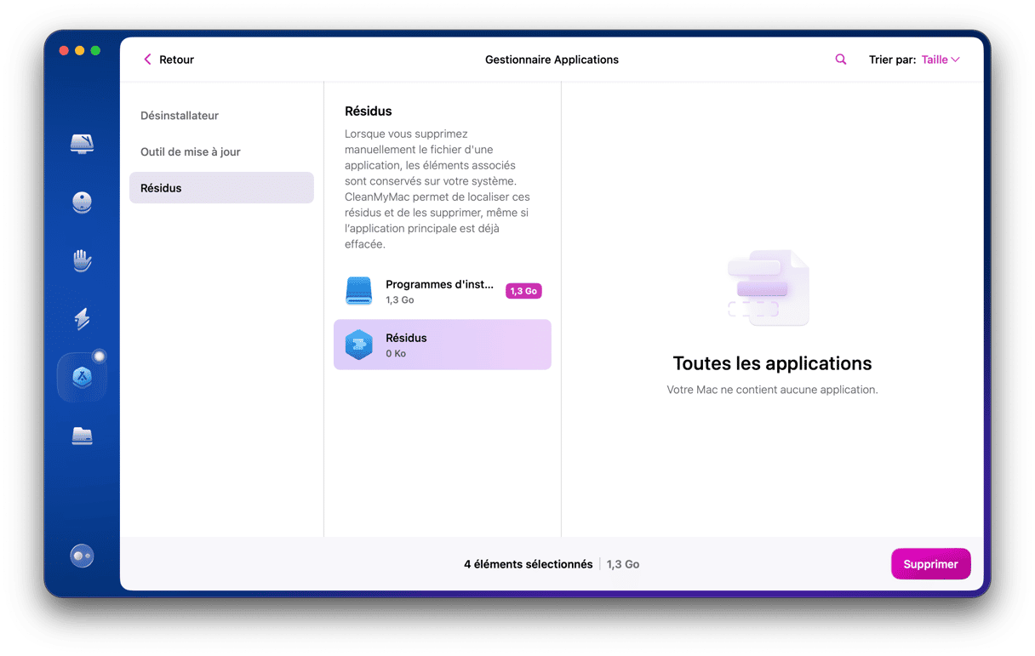Viewport: 1035px width, 656px height.
Task: Select the Applications module icon in the sidebar
Action: coord(82,377)
